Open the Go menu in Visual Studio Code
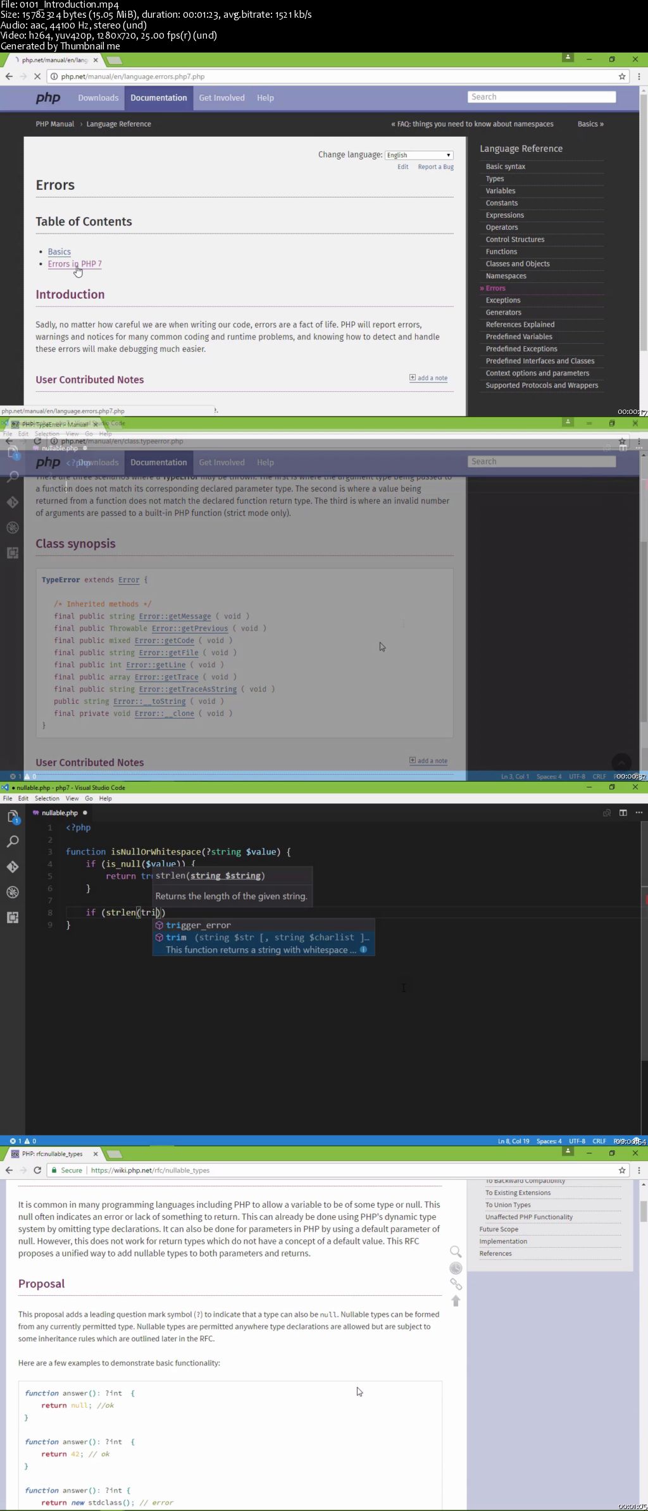648x1511 pixels. point(89,799)
